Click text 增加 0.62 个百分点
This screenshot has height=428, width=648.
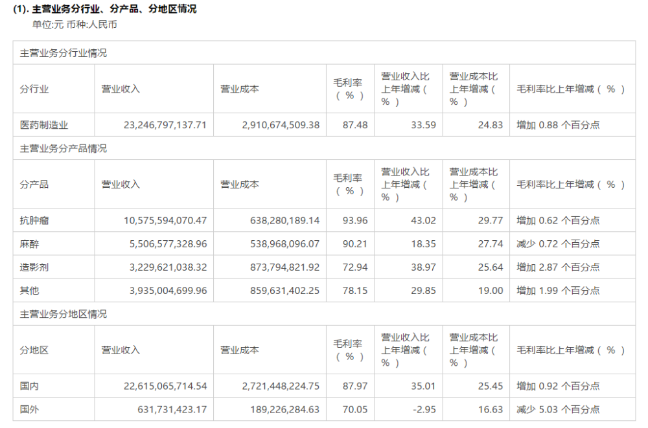pos(558,220)
